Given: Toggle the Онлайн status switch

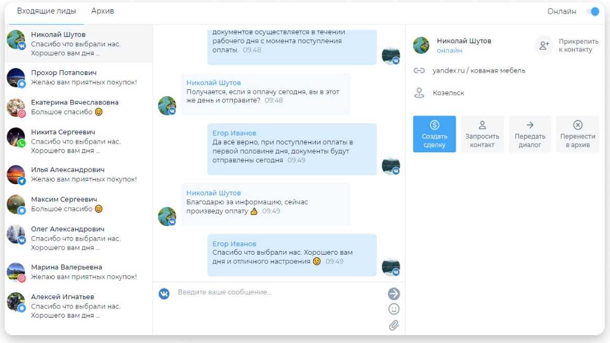Looking at the screenshot, I should point(593,12).
